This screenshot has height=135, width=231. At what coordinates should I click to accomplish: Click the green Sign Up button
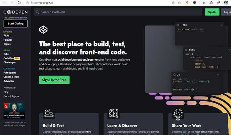(x=212, y=12)
